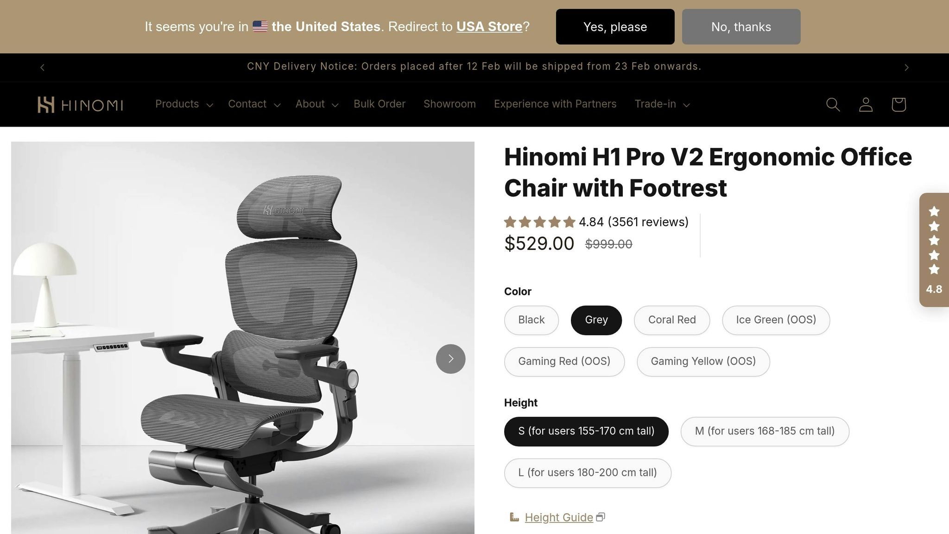Expand the Contact dropdown menu
Screen dimensions: 949x534
pos(254,104)
